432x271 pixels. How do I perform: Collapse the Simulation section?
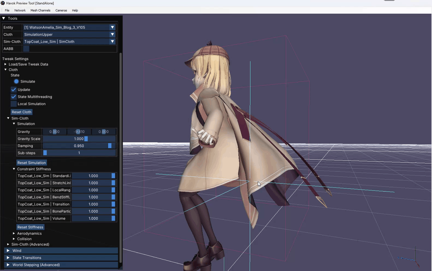(14, 124)
